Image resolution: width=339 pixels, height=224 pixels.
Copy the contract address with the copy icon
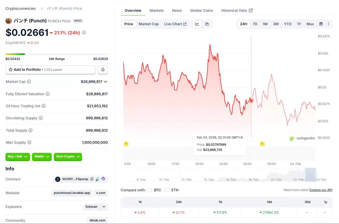click(x=92, y=179)
